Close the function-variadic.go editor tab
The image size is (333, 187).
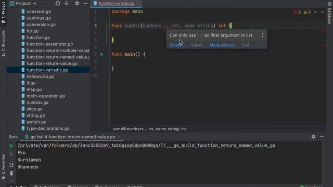pyautogui.click(x=138, y=4)
